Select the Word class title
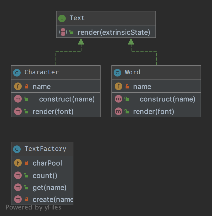This screenshot has width=212, height=216. (133, 72)
